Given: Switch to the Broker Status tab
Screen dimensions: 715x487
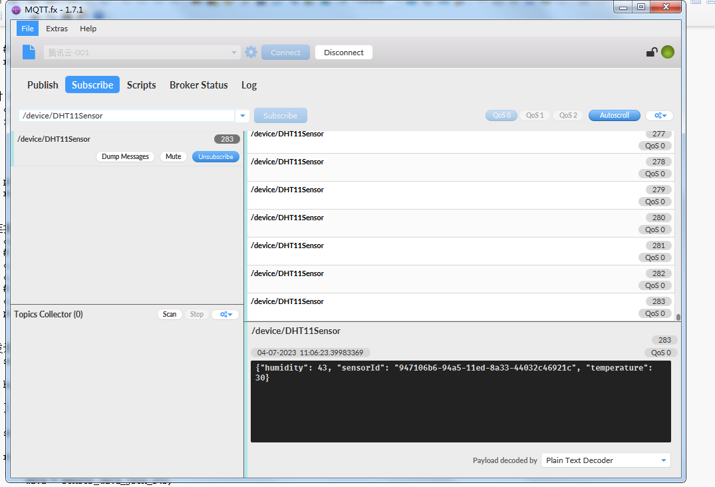Looking at the screenshot, I should (198, 84).
